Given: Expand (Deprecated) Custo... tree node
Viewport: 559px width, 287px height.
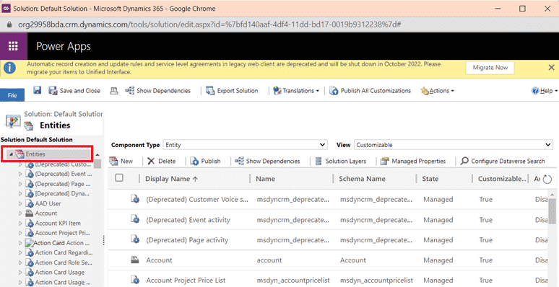Looking at the screenshot, I should tap(20, 164).
